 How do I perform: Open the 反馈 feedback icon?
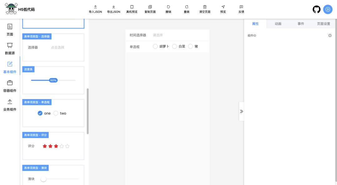coord(241,7)
